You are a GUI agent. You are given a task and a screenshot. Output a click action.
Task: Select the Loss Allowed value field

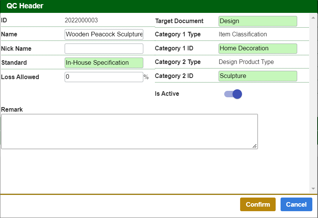tap(104, 76)
